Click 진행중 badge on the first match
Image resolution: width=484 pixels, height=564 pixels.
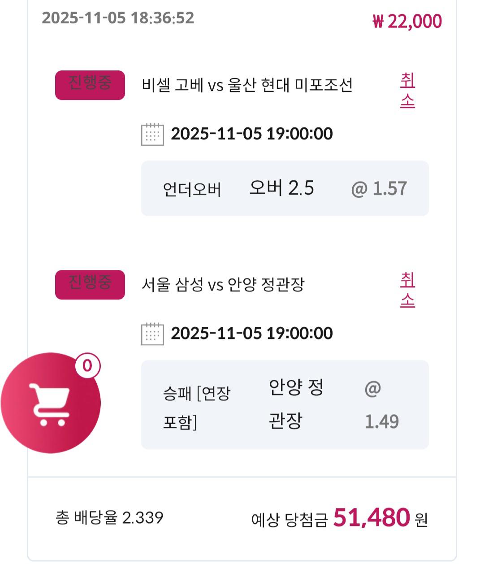(90, 85)
